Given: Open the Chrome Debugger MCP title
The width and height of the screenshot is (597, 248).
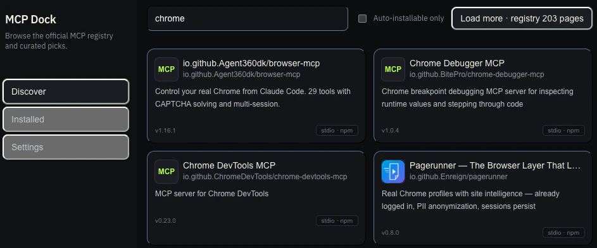Looking at the screenshot, I should [x=457, y=64].
